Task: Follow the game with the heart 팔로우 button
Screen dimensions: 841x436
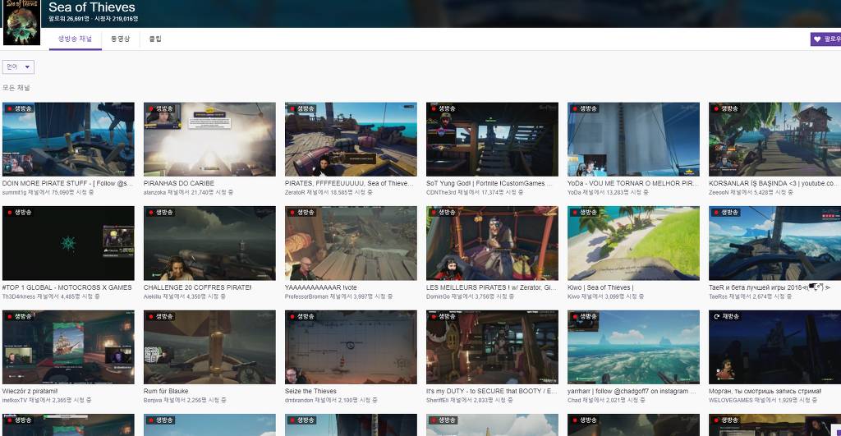Action: (826, 39)
